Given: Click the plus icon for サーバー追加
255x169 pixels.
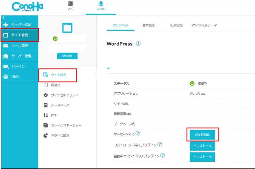Looking at the screenshot, I should (6, 25).
